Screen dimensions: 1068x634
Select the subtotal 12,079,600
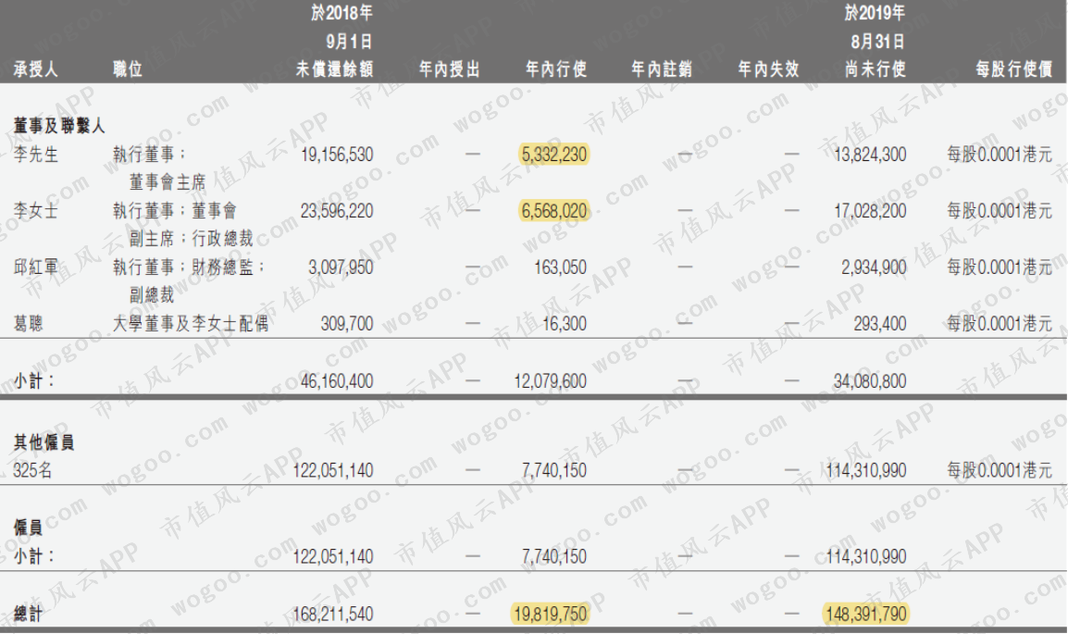click(551, 381)
